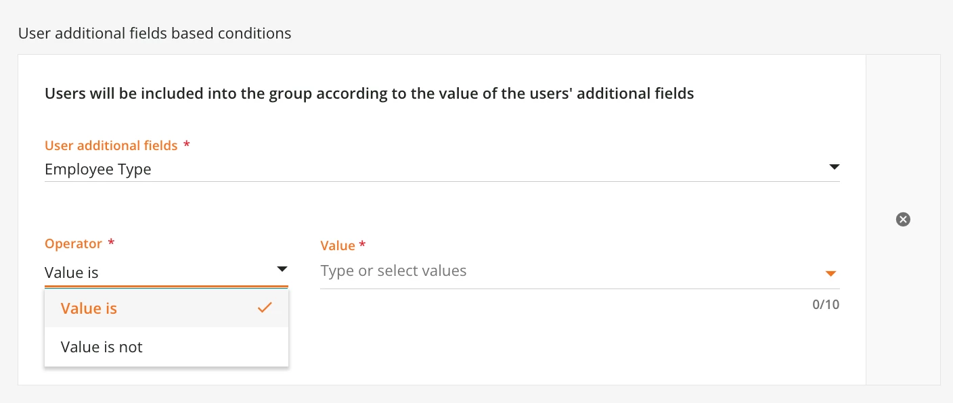Image resolution: width=953 pixels, height=403 pixels.
Task: Click the orange checkmark beside Value is
Action: click(265, 308)
